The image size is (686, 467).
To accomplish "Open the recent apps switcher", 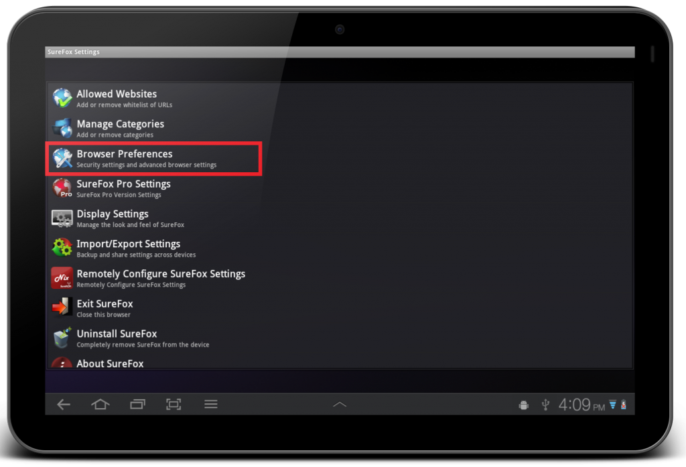I will (137, 405).
